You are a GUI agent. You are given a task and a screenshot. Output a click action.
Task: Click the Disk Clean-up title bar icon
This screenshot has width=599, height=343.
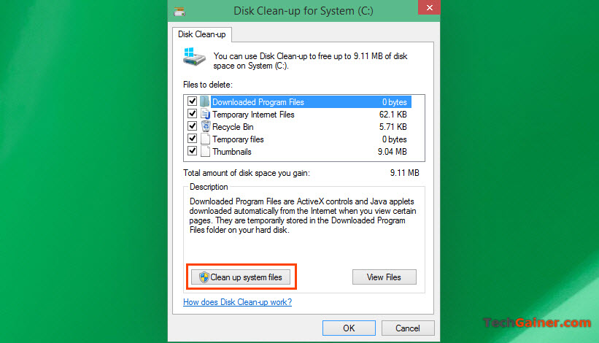point(179,11)
